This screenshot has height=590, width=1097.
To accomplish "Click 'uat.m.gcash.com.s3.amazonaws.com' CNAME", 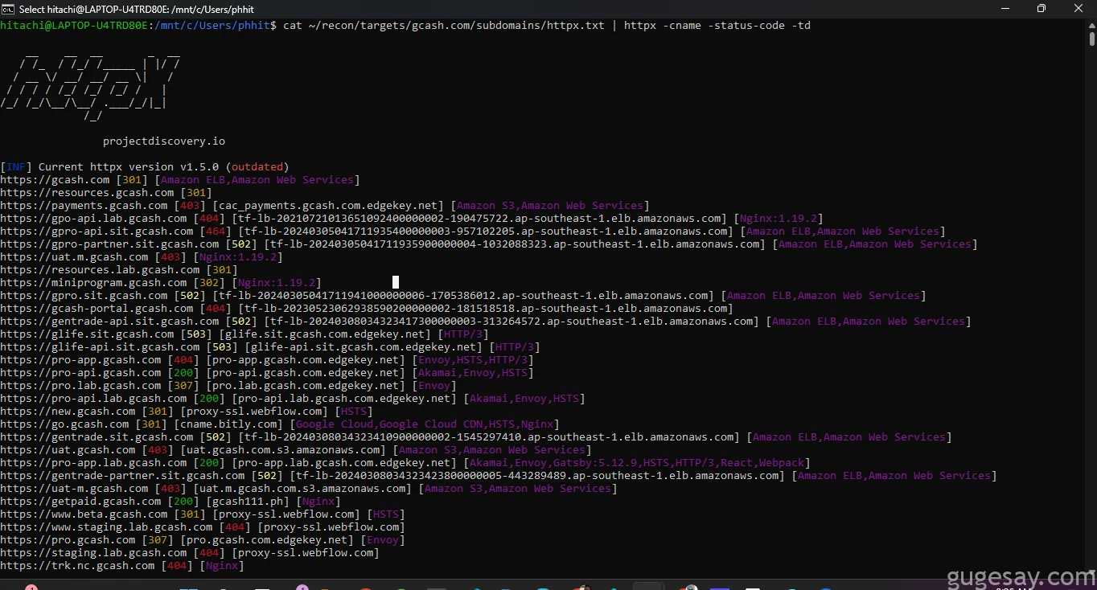I will (302, 488).
